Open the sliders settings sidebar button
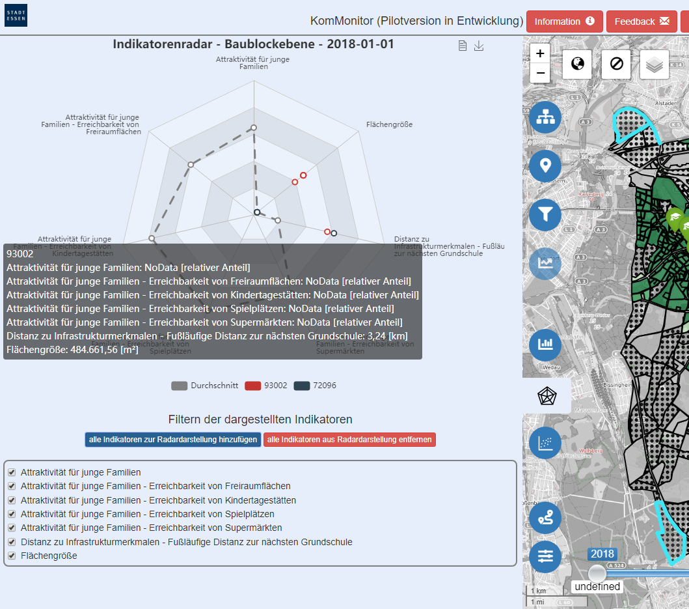This screenshot has height=609, width=689. pos(545,557)
